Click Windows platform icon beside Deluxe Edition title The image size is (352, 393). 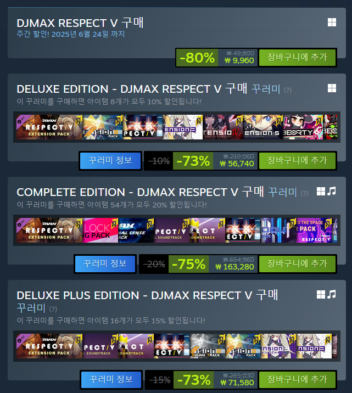(x=332, y=88)
